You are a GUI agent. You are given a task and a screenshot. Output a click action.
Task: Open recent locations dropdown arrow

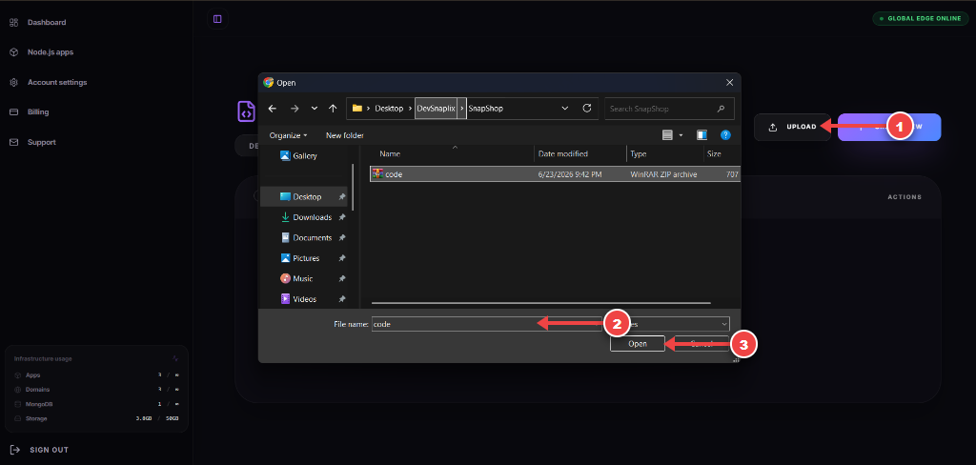coord(315,109)
